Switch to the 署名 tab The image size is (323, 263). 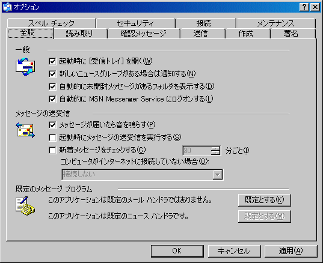point(291,33)
